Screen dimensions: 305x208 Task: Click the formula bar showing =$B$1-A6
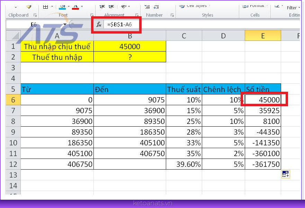click(202, 25)
